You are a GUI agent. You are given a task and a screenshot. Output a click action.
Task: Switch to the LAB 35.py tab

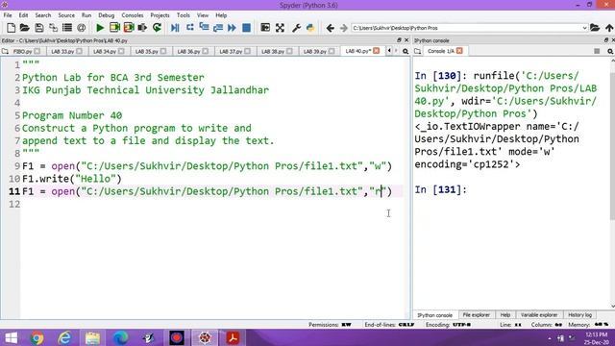[147, 51]
